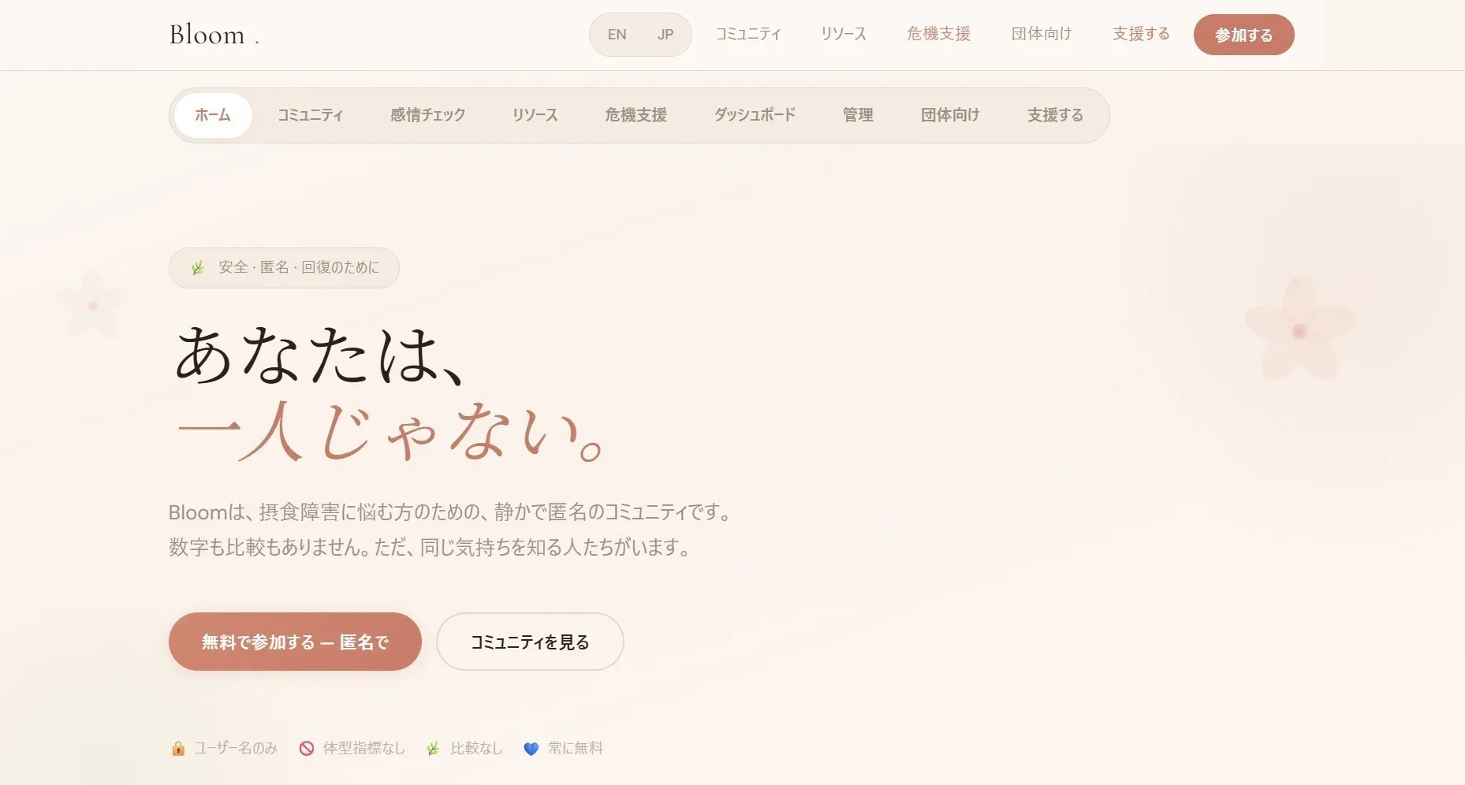The height and width of the screenshot is (785, 1465).
Task: Switch language to EN
Action: click(x=617, y=35)
